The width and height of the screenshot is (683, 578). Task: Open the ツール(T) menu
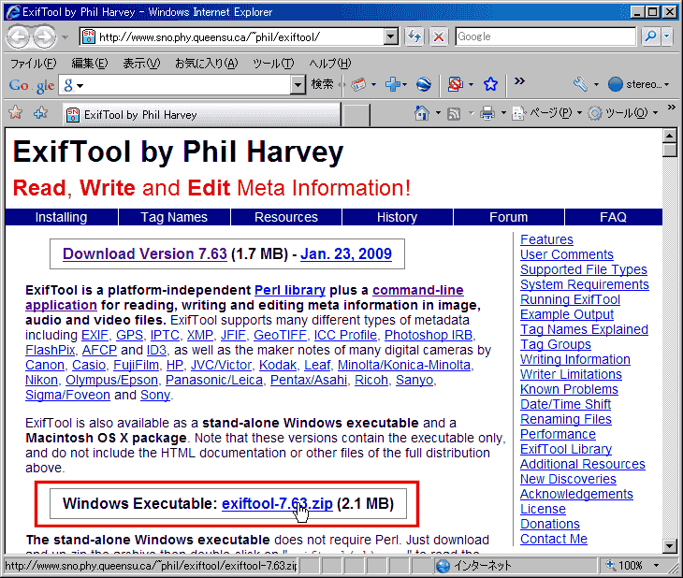(273, 64)
